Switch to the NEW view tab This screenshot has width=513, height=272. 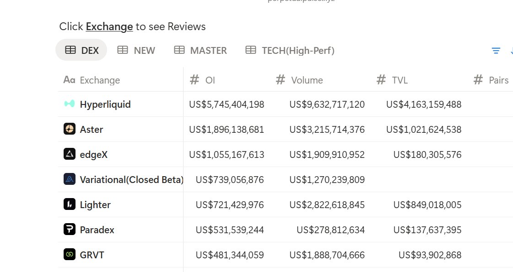pos(136,50)
